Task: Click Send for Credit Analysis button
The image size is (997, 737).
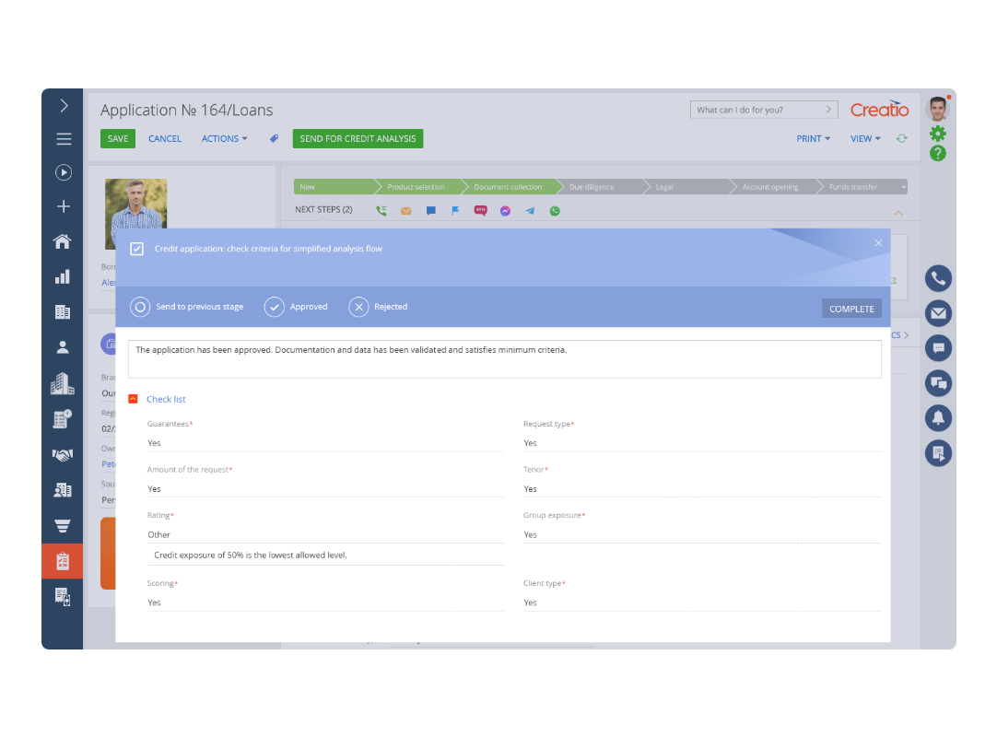Action: tap(358, 138)
